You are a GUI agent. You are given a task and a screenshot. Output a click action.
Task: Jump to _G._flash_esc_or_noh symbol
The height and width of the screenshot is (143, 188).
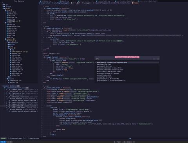point(17,93)
